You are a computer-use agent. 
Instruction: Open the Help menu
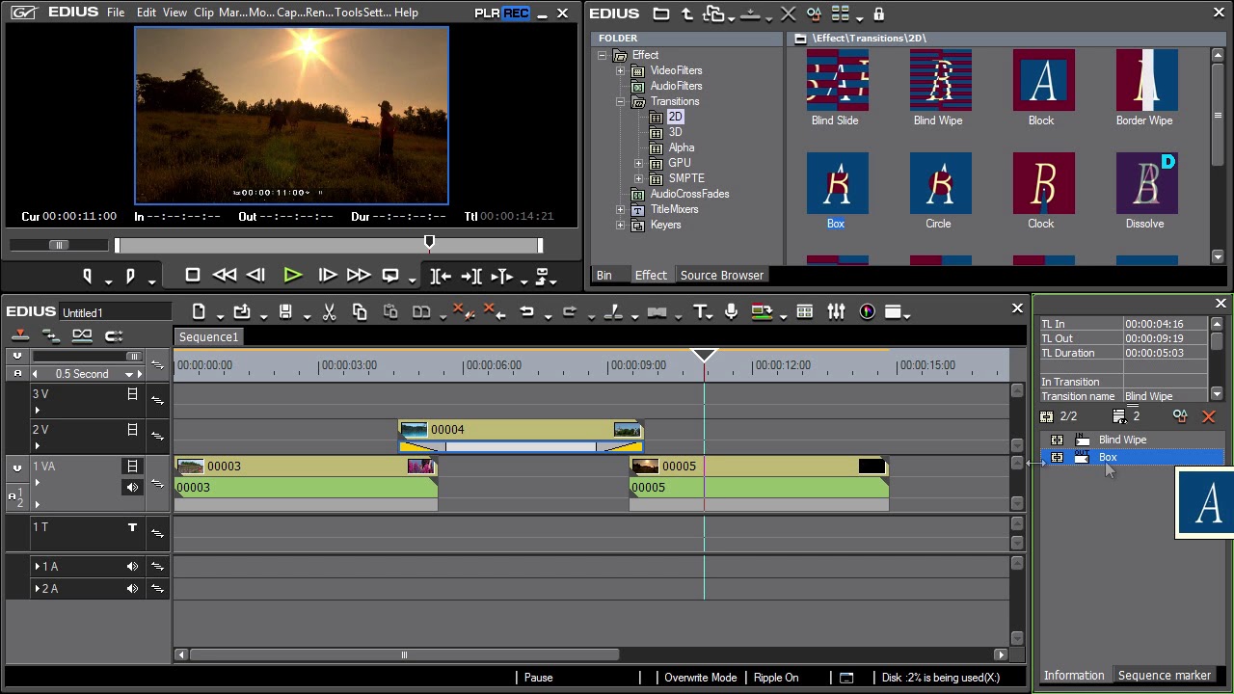pyautogui.click(x=407, y=13)
